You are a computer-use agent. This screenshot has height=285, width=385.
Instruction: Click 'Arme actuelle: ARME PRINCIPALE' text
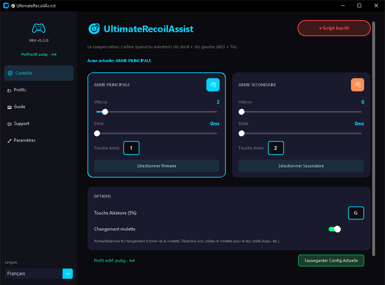click(x=119, y=61)
